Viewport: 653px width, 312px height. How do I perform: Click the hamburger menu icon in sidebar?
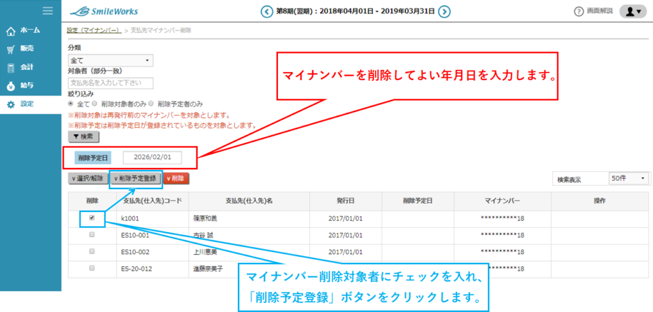tap(47, 10)
